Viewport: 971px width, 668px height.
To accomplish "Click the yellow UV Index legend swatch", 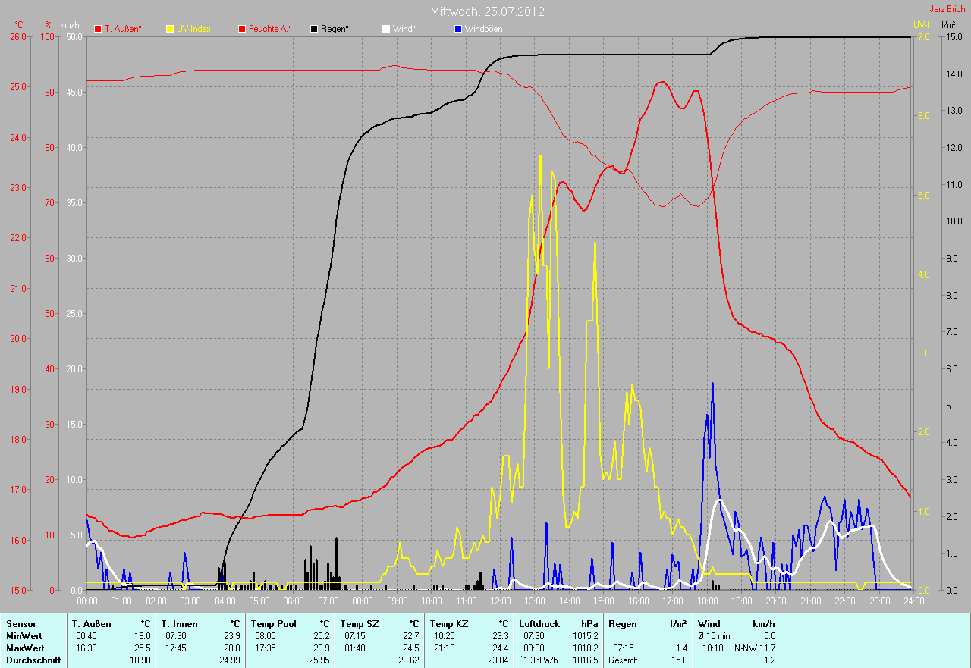I will [170, 29].
